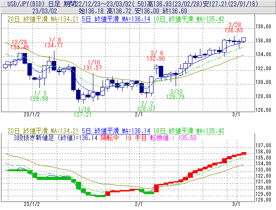Click the lower chart's 10日 終値平滑 MA=135.42 legend

coord(189,131)
